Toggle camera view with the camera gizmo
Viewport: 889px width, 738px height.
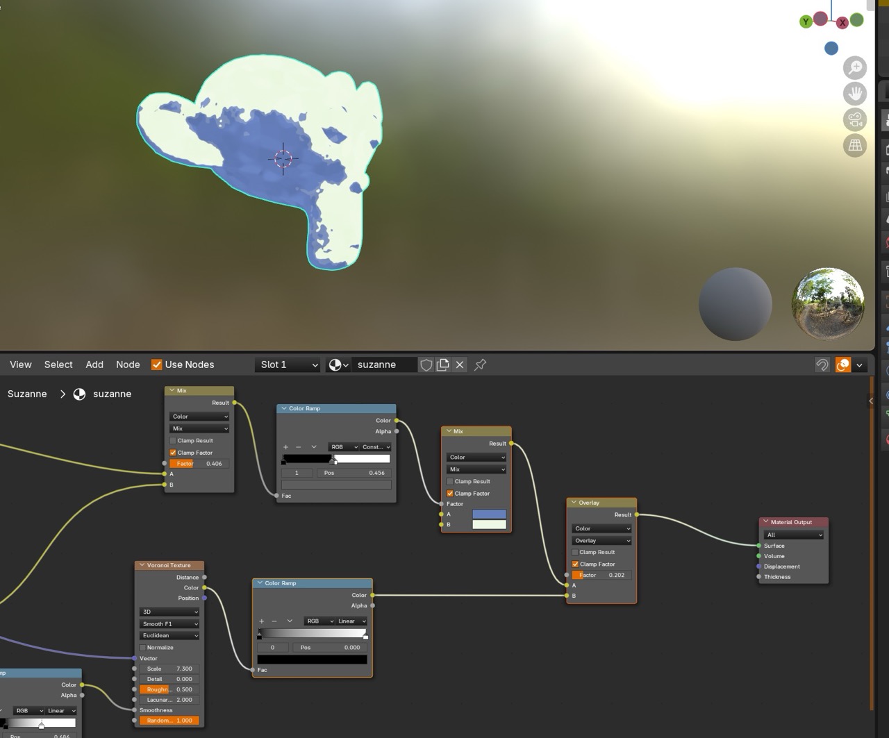tap(855, 119)
